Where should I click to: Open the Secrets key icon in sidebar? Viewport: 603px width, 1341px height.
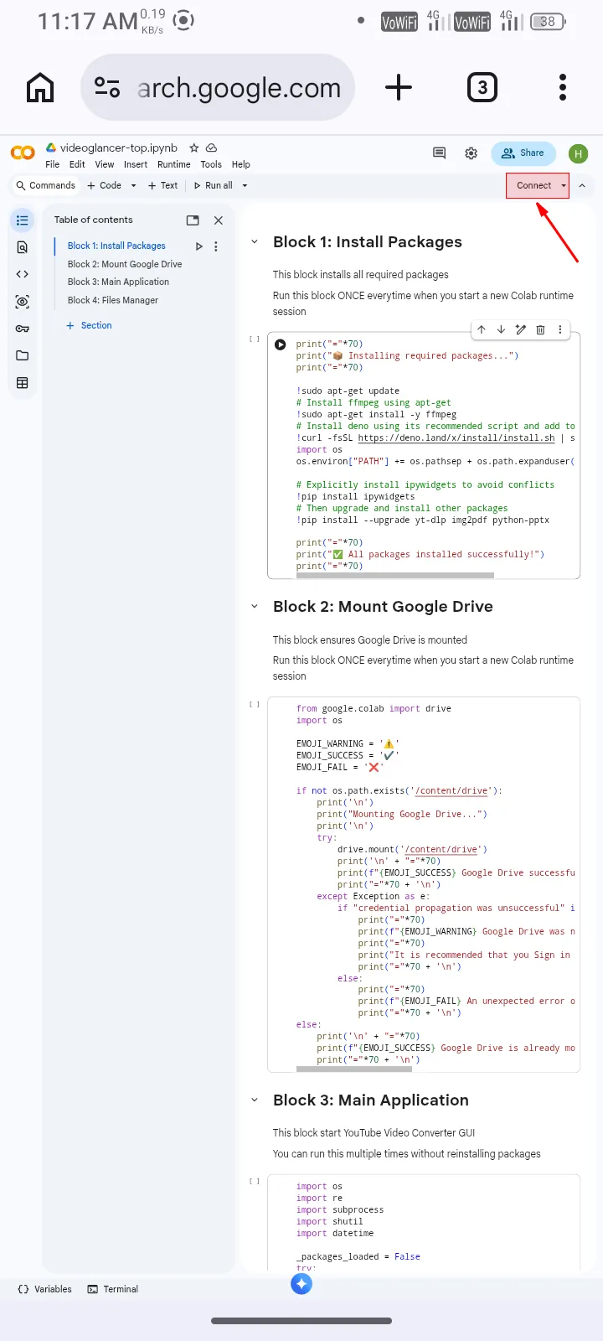(23, 329)
